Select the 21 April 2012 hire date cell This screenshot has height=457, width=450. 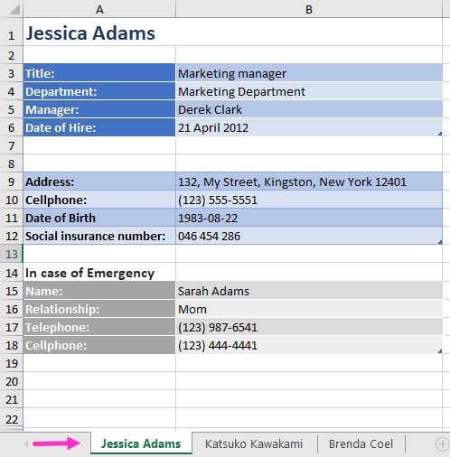tap(309, 127)
